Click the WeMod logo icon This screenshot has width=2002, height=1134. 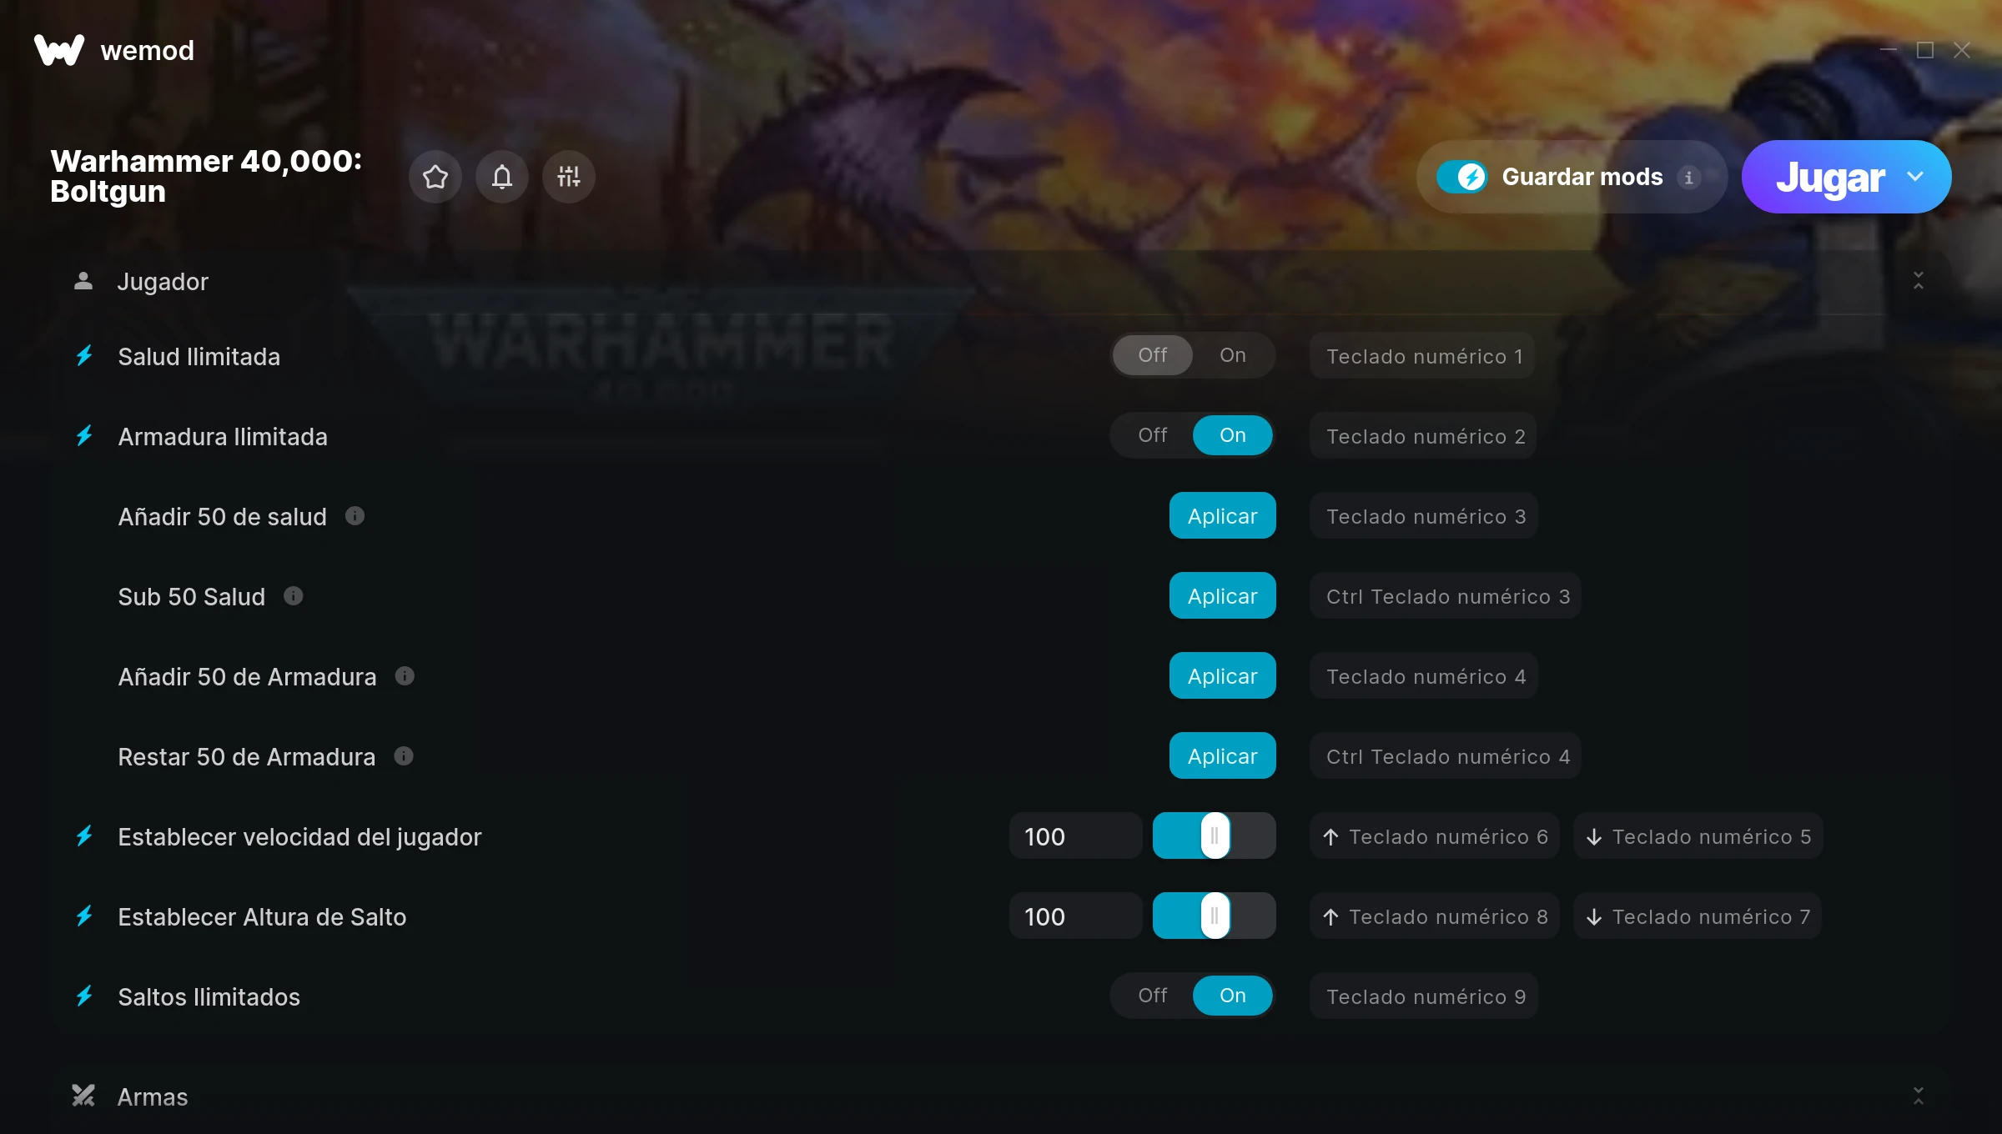coord(59,50)
